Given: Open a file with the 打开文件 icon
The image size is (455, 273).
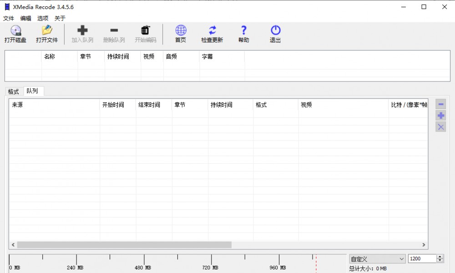Looking at the screenshot, I should [46, 34].
